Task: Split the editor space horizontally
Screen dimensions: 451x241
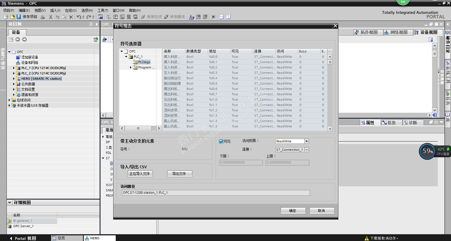Action: coord(222,17)
